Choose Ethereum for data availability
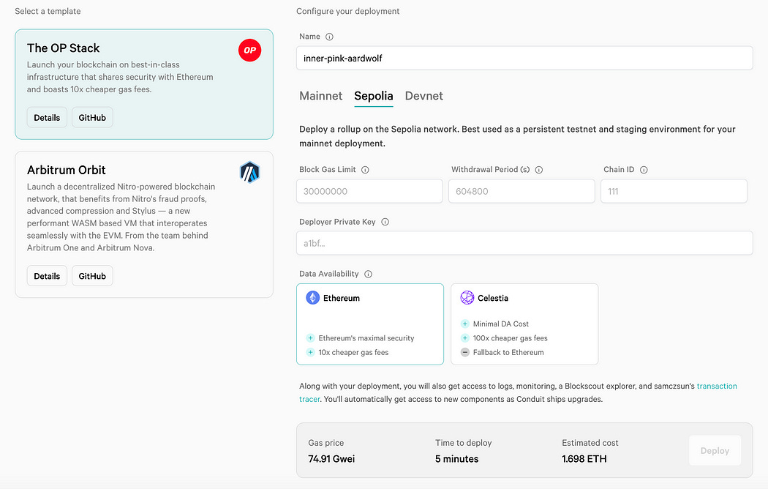Viewport: 768px width, 489px height. coord(370,324)
